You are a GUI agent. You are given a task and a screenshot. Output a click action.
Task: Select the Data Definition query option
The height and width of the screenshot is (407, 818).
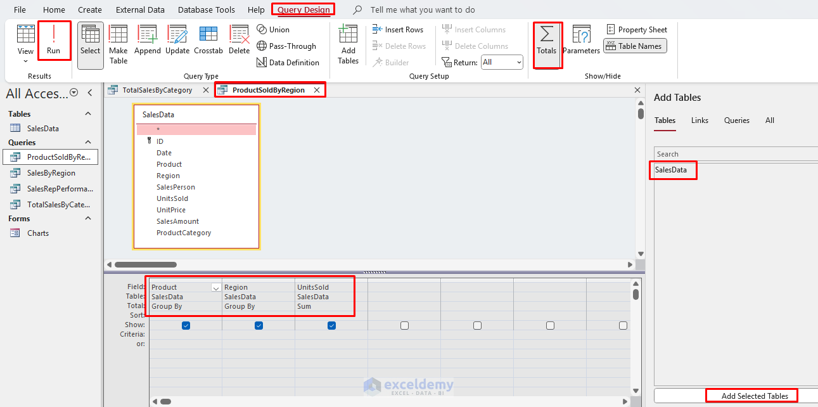pyautogui.click(x=288, y=63)
